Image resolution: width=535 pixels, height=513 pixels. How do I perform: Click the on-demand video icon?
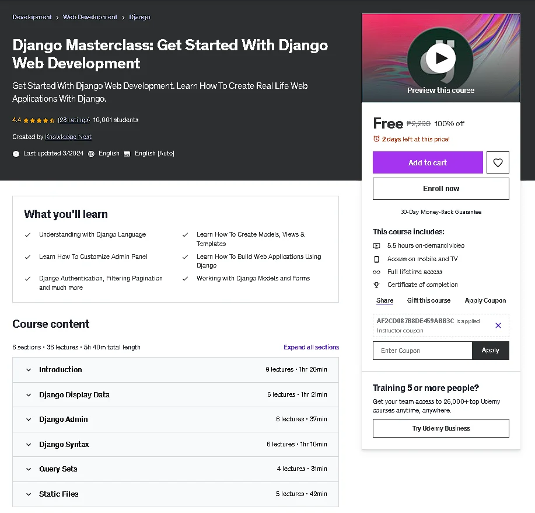click(x=376, y=246)
